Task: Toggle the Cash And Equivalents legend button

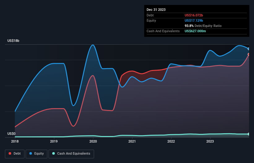Action: pos(71,154)
